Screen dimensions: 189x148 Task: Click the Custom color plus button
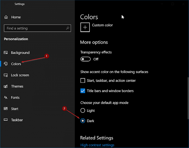85,27
